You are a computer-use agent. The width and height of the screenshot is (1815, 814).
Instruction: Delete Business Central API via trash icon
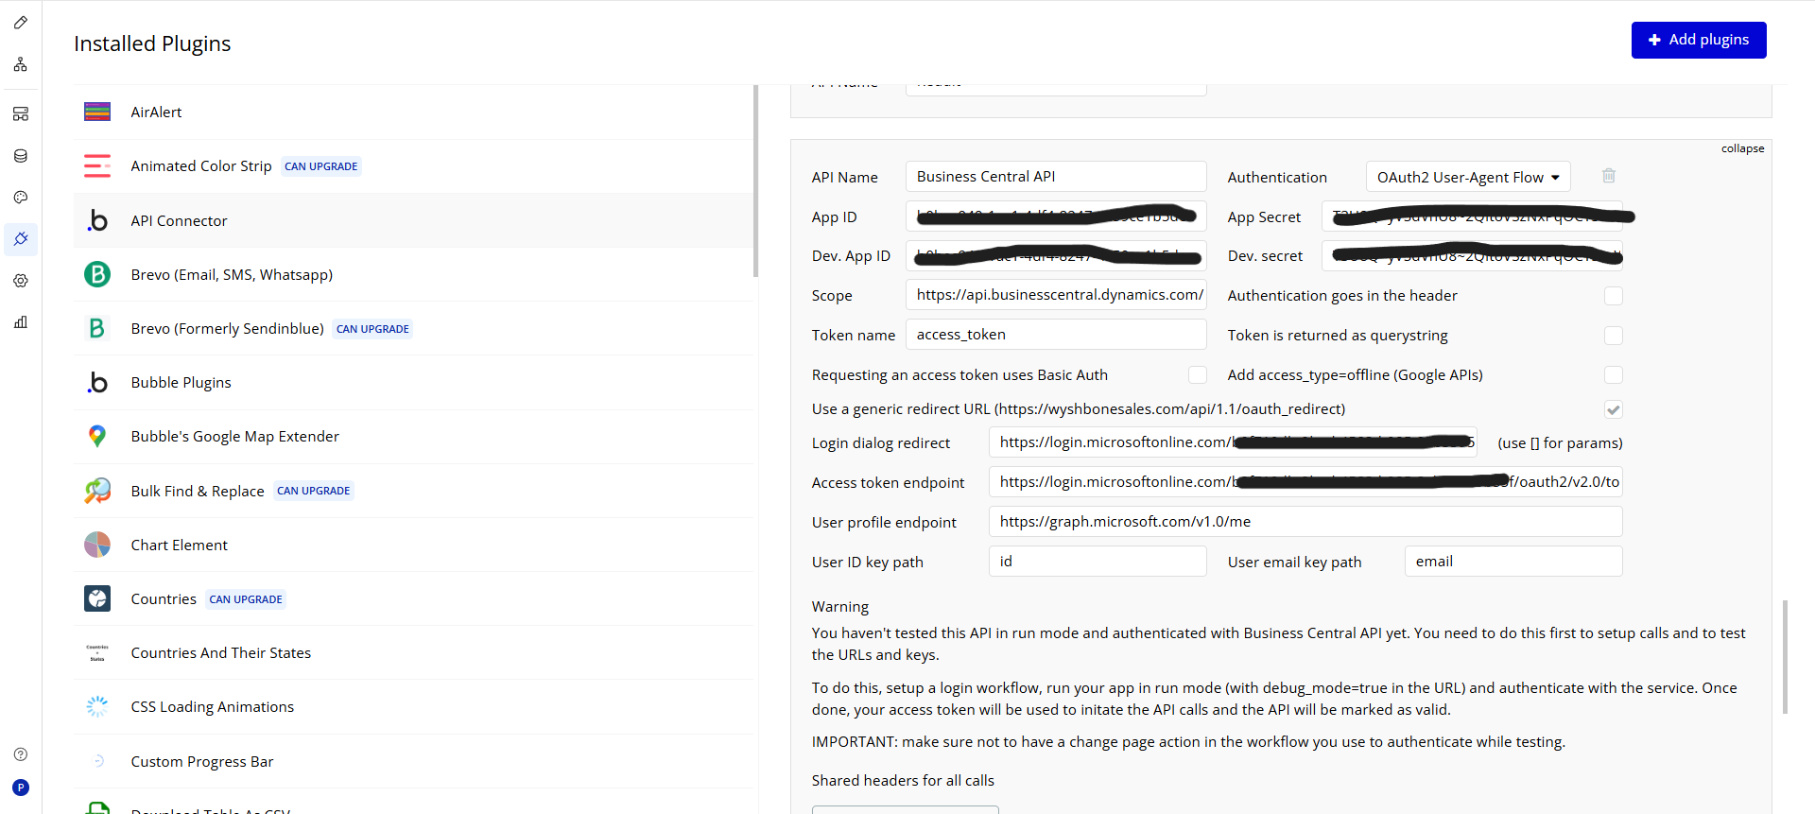pyautogui.click(x=1609, y=176)
